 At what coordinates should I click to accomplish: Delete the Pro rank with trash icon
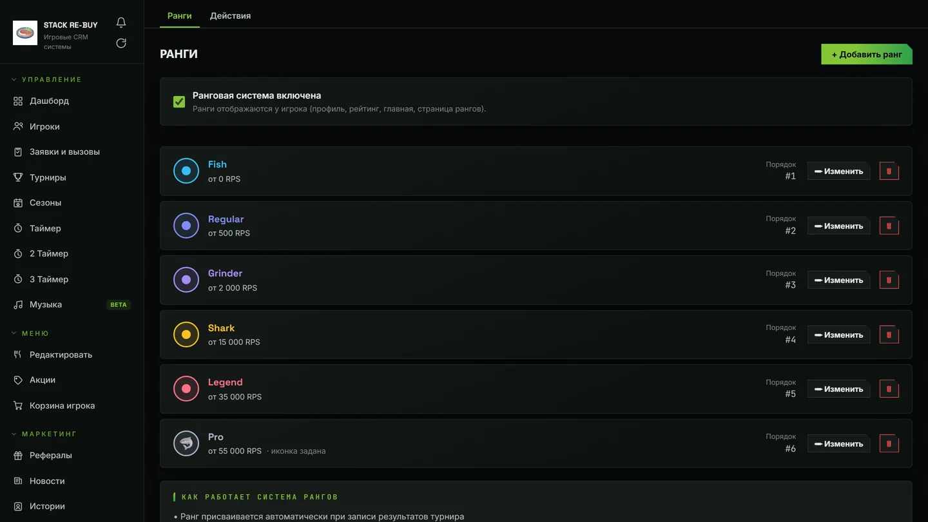pyautogui.click(x=889, y=444)
